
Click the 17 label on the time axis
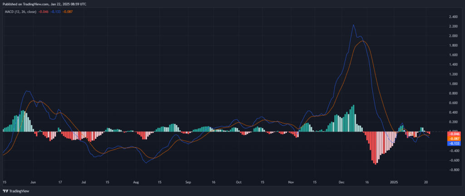[60, 182]
